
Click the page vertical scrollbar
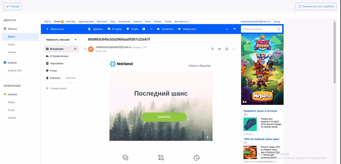tap(335, 53)
